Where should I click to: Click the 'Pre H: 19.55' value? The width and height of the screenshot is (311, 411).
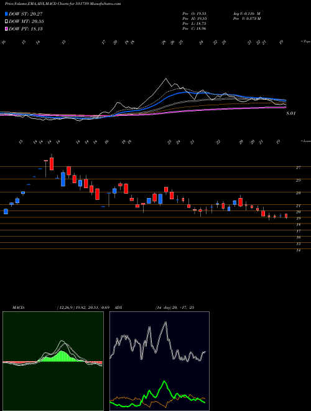tap(194, 18)
